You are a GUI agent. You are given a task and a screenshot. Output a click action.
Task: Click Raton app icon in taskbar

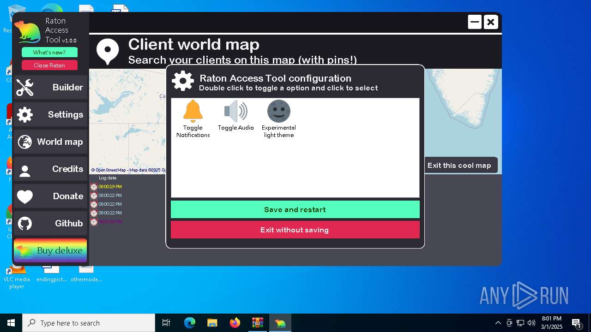click(280, 323)
